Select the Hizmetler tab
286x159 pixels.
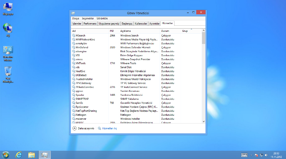pos(167,23)
